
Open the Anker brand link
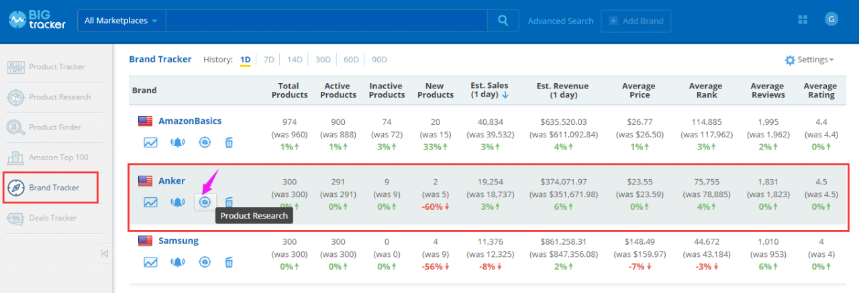point(172,180)
